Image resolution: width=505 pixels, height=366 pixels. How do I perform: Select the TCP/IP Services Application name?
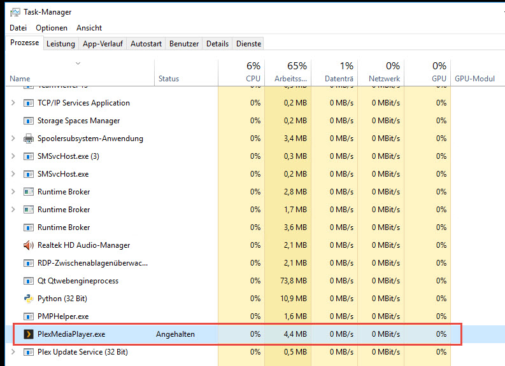pos(83,103)
